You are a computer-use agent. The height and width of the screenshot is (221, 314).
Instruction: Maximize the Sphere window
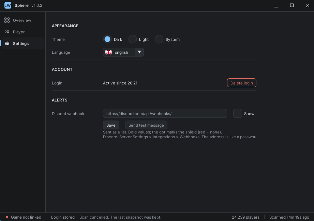pos(292,5)
